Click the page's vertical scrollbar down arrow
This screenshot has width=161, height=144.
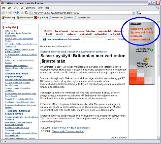point(158,138)
